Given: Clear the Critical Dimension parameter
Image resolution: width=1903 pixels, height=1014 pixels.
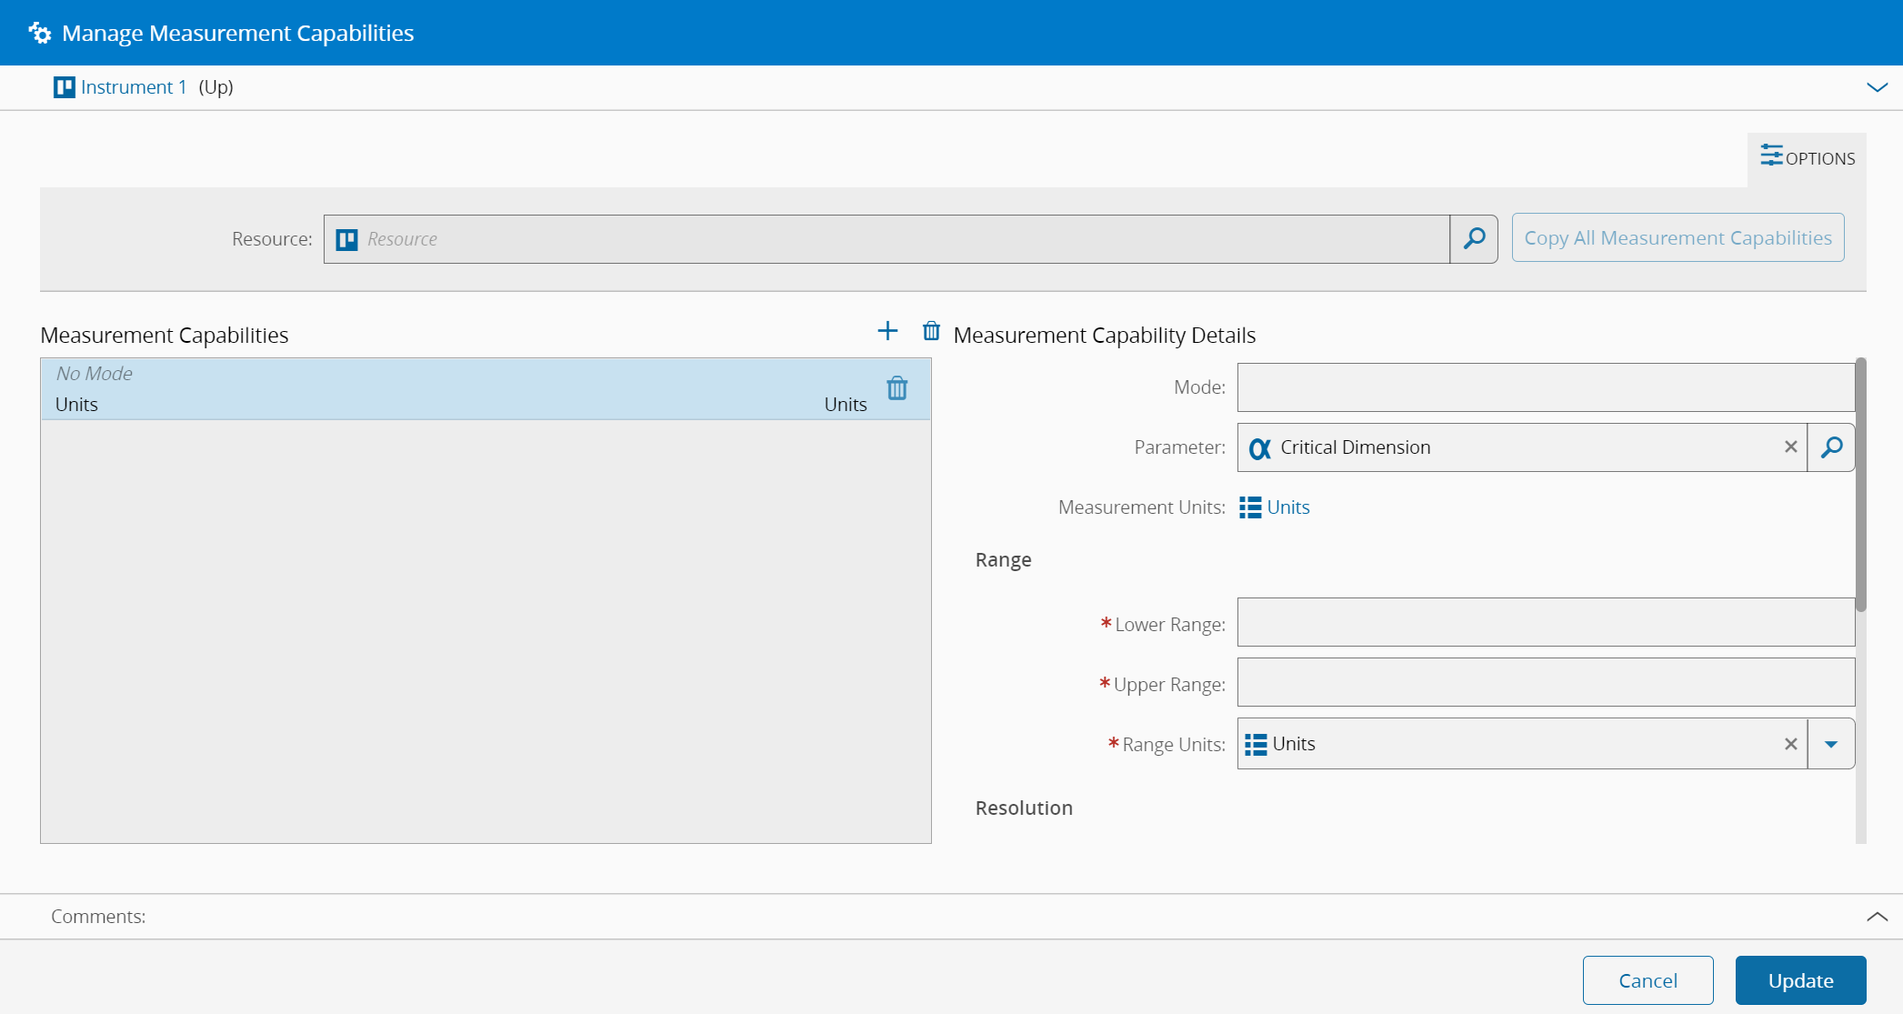Looking at the screenshot, I should [x=1790, y=447].
